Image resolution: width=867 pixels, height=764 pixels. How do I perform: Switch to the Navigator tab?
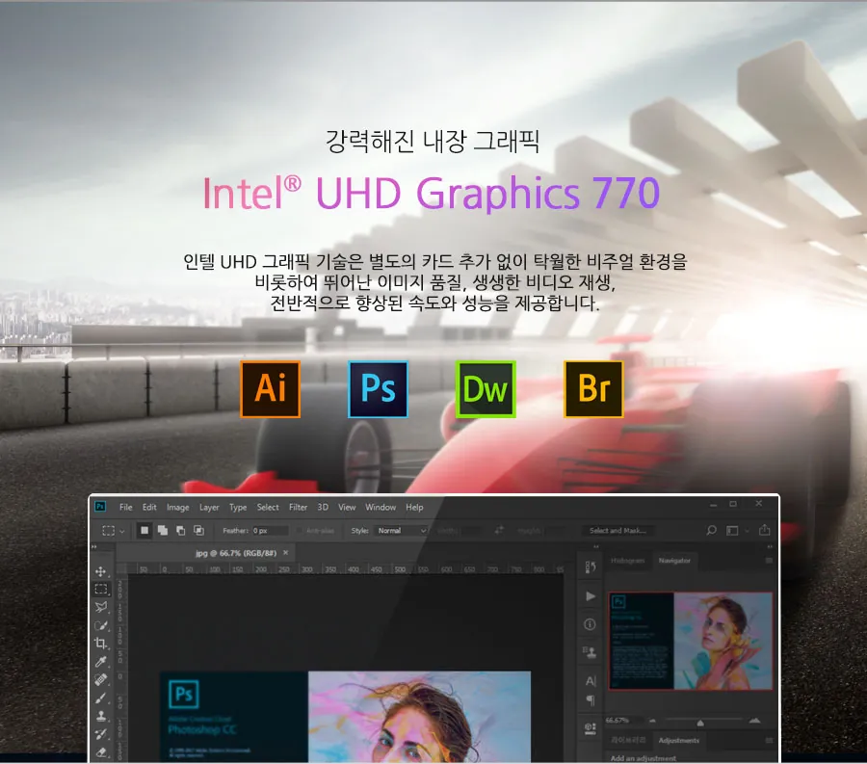click(674, 561)
